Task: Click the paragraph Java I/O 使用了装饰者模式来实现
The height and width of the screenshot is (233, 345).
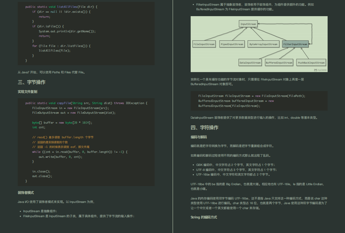Action: click(56, 202)
